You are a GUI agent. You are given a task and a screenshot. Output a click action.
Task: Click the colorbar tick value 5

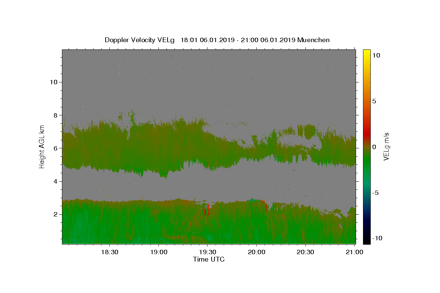(x=374, y=101)
